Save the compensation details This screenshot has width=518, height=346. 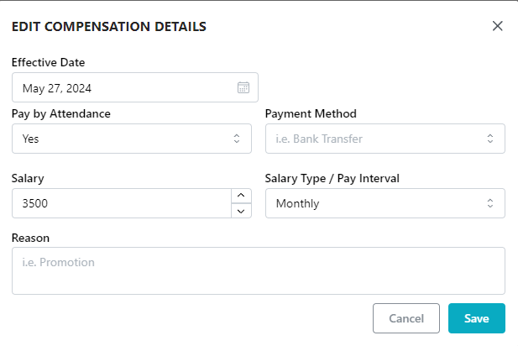pyautogui.click(x=476, y=318)
